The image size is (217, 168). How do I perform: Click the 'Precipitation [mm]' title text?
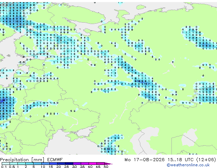(x=22, y=160)
